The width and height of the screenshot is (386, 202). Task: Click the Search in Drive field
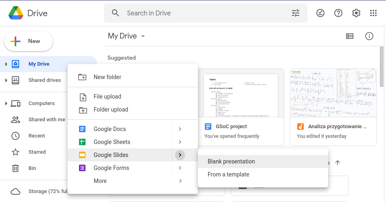point(206,13)
